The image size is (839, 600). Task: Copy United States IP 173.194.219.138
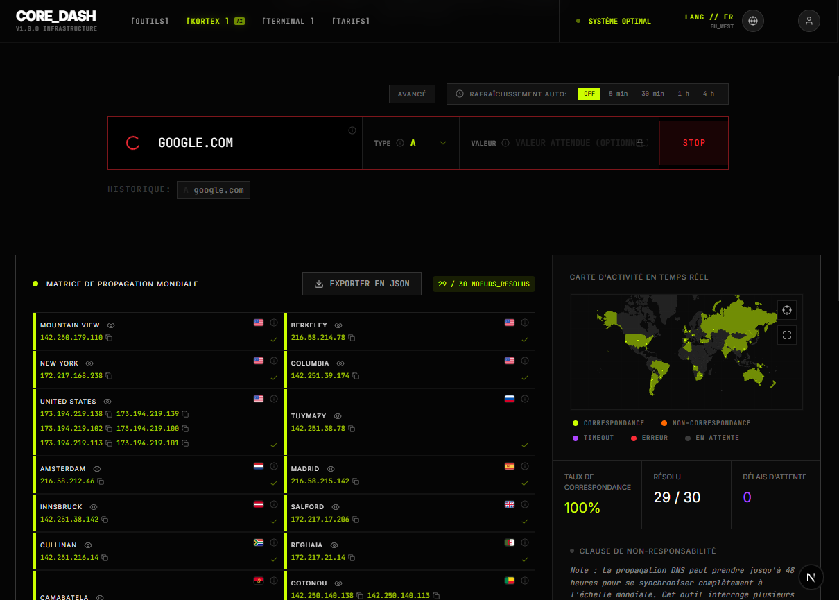coord(109,414)
